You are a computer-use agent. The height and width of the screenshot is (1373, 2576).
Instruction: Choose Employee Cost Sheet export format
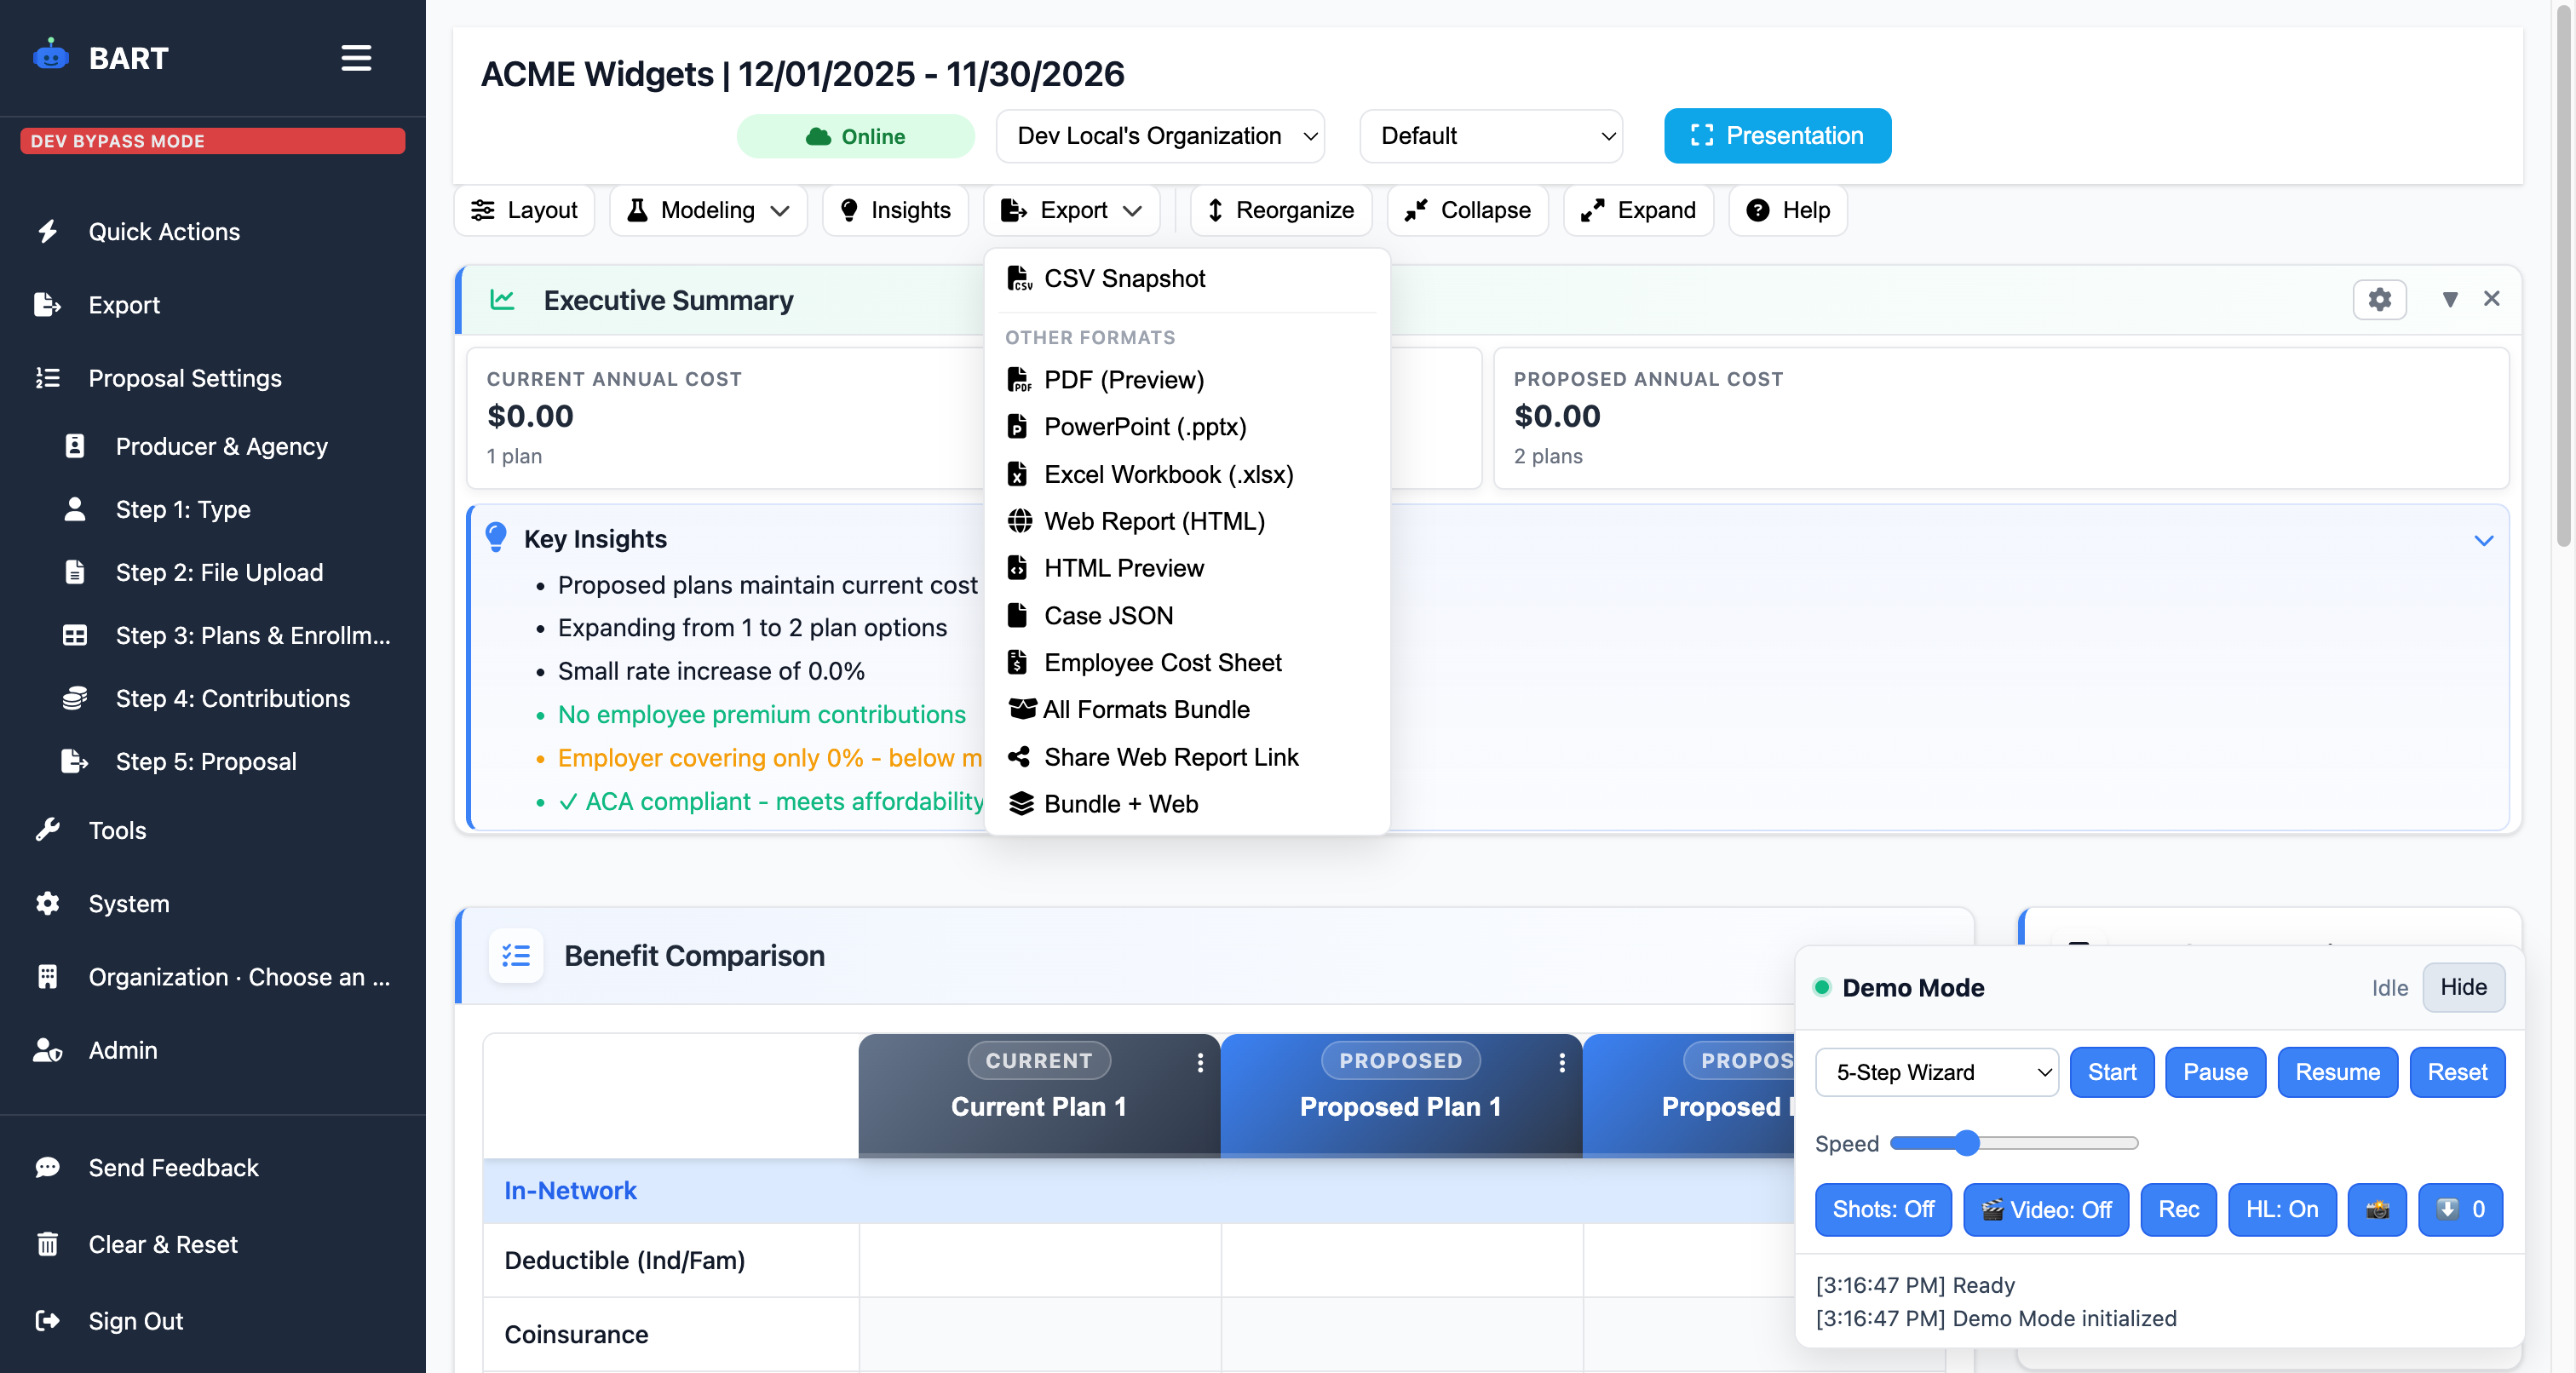[1163, 662]
